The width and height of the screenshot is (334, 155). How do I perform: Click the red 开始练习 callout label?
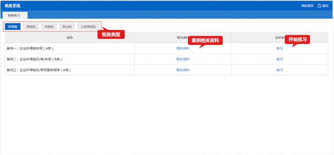pyautogui.click(x=297, y=39)
